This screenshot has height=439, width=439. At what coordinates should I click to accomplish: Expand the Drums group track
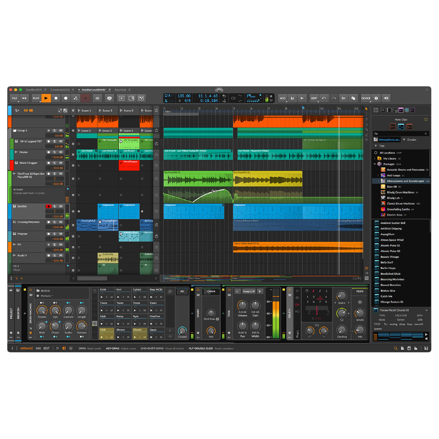[x=16, y=152]
